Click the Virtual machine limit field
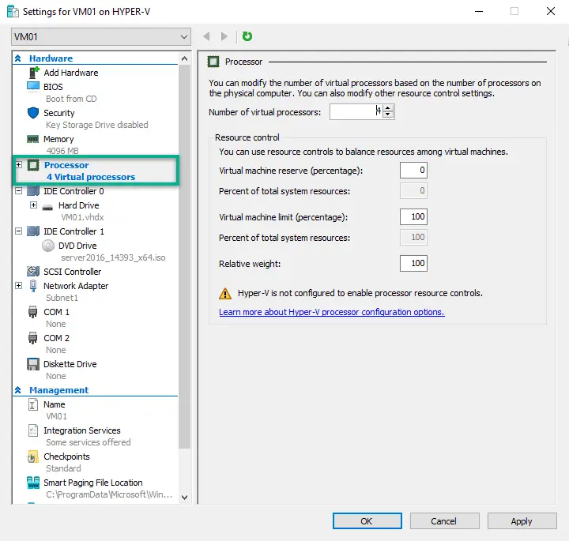Viewport: 569px width, 541px height. click(413, 217)
